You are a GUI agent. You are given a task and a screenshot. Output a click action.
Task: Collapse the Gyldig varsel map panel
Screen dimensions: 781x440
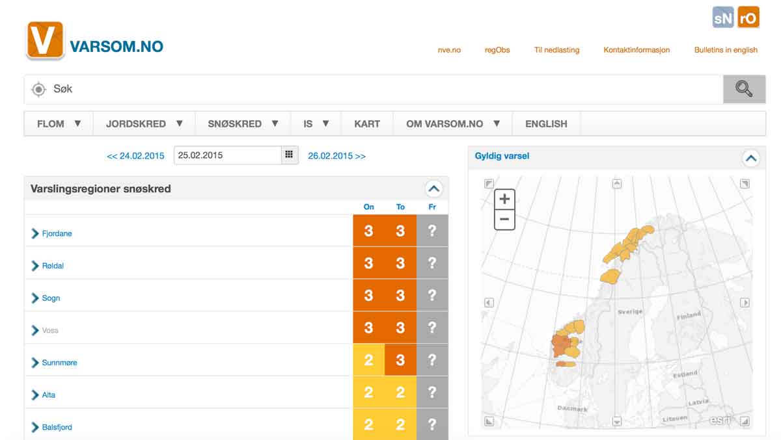750,157
